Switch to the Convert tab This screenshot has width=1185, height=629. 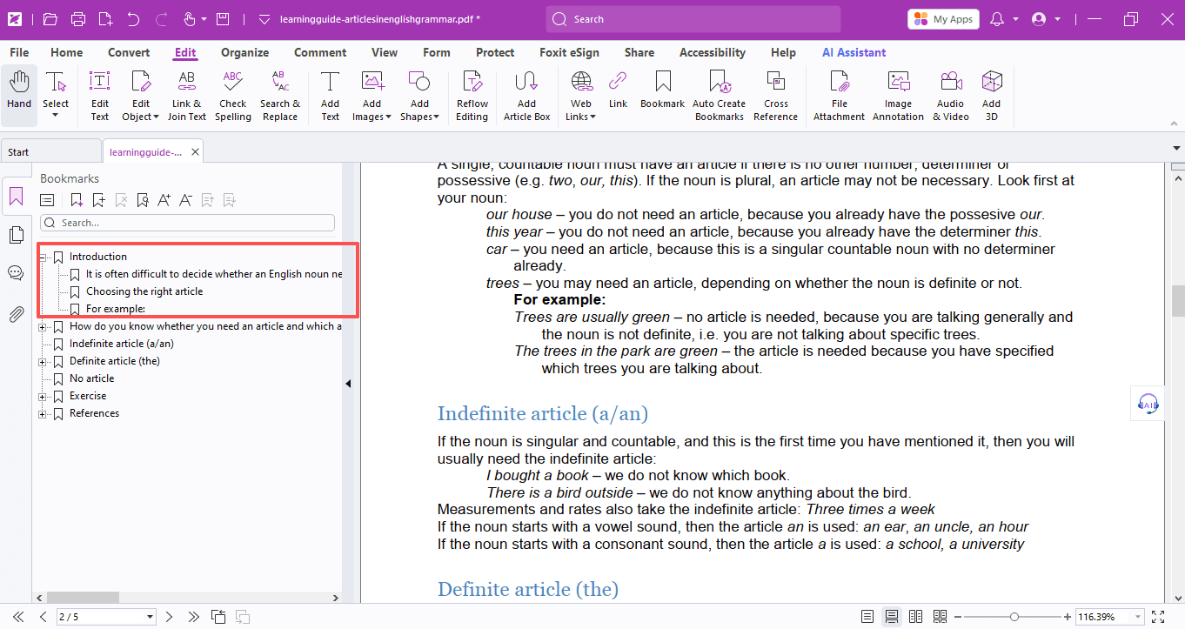coord(129,52)
